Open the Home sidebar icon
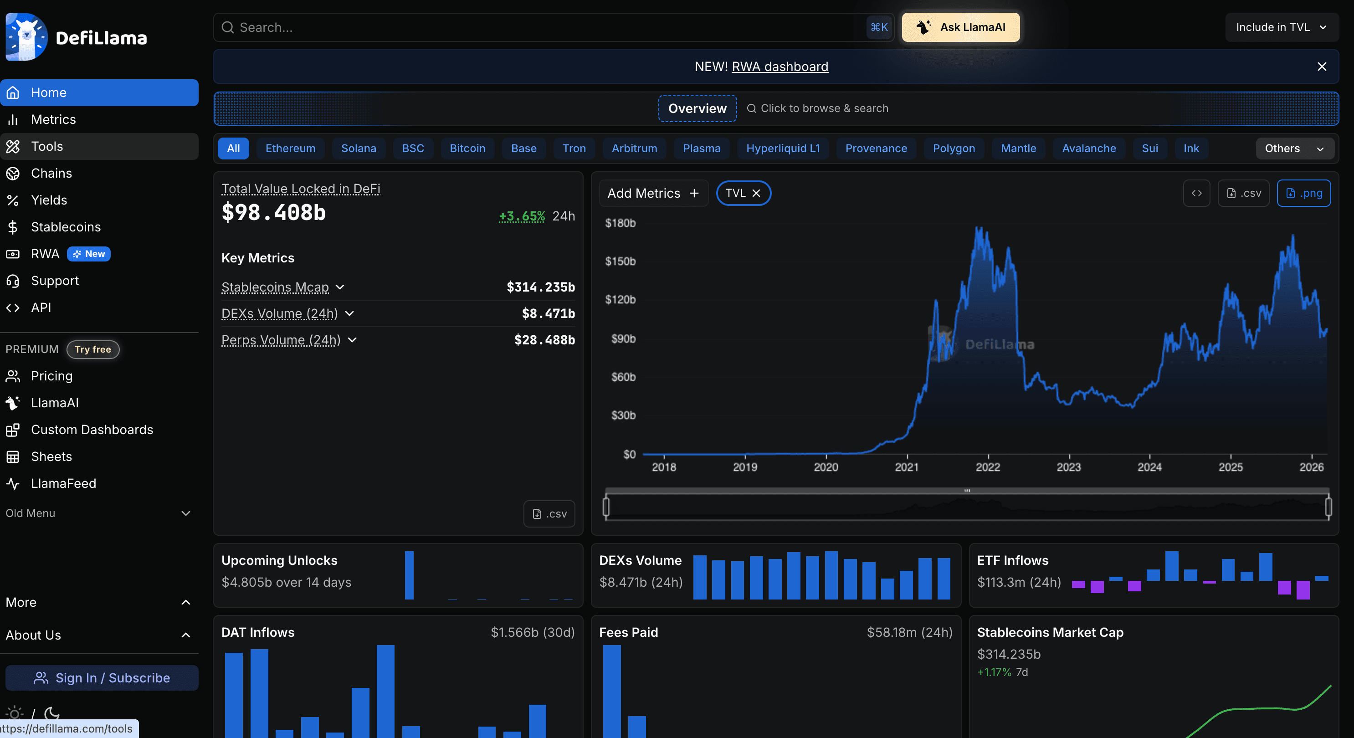 pyautogui.click(x=13, y=92)
